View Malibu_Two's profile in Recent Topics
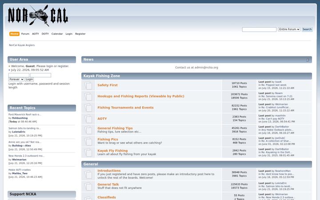This screenshot has width=320, height=200. pyautogui.click(x=20, y=173)
